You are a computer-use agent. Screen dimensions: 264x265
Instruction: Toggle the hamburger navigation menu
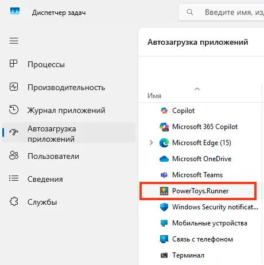coord(14,41)
